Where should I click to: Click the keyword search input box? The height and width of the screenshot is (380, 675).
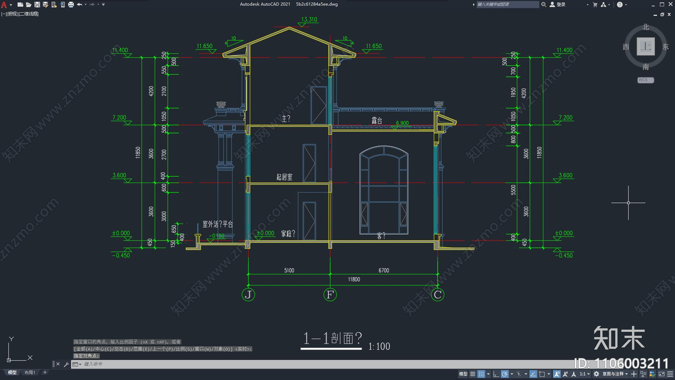pyautogui.click(x=508, y=5)
